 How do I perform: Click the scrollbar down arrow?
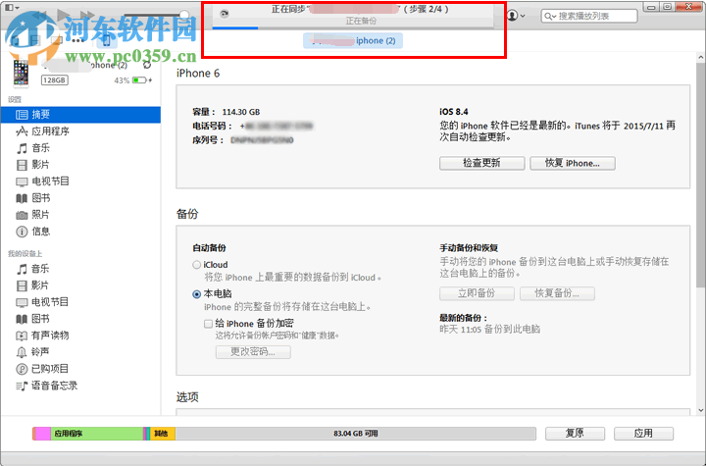[700, 410]
